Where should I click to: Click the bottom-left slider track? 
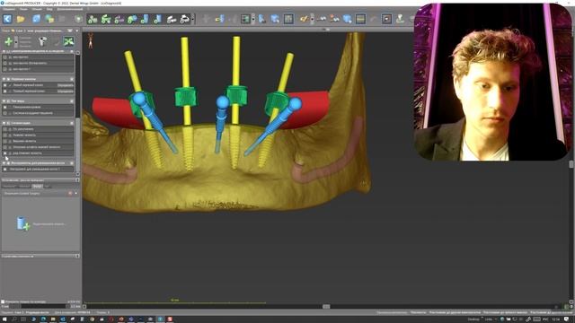pos(43,306)
